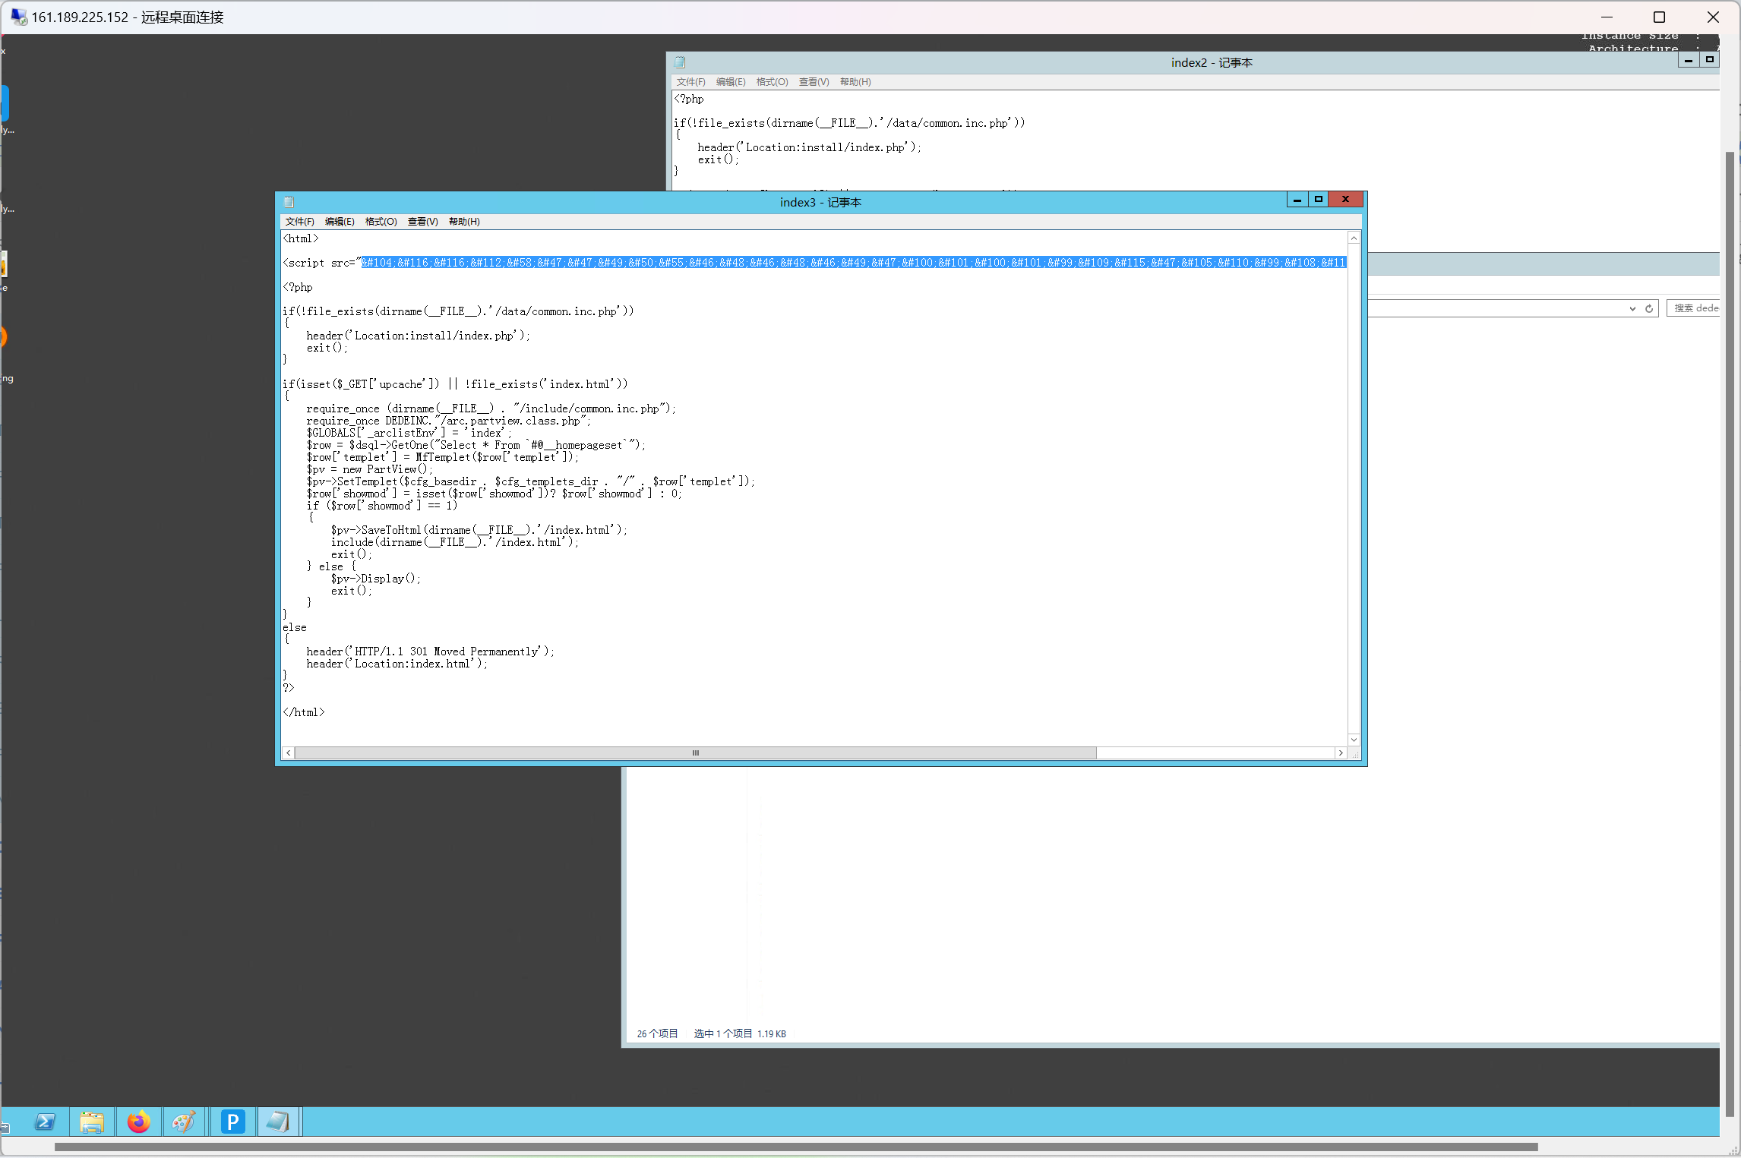
Task: Open PowerShell from the taskbar
Action: click(x=45, y=1122)
